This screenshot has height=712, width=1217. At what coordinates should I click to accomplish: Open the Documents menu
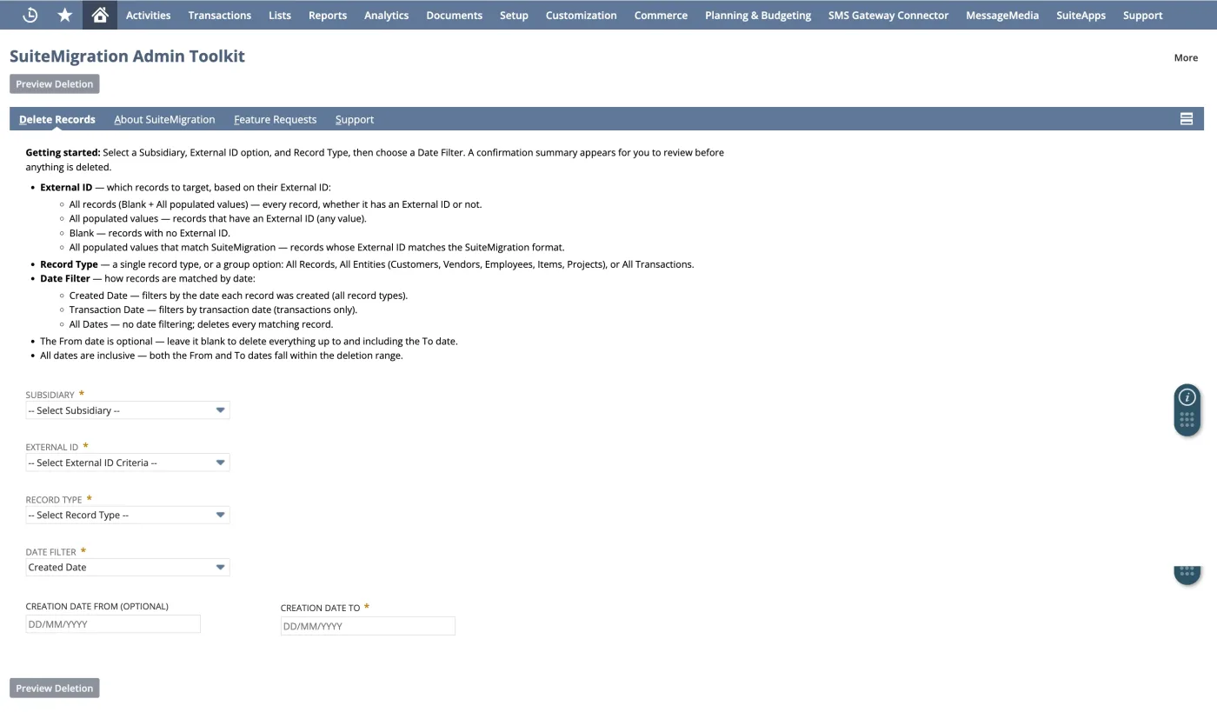(x=454, y=15)
